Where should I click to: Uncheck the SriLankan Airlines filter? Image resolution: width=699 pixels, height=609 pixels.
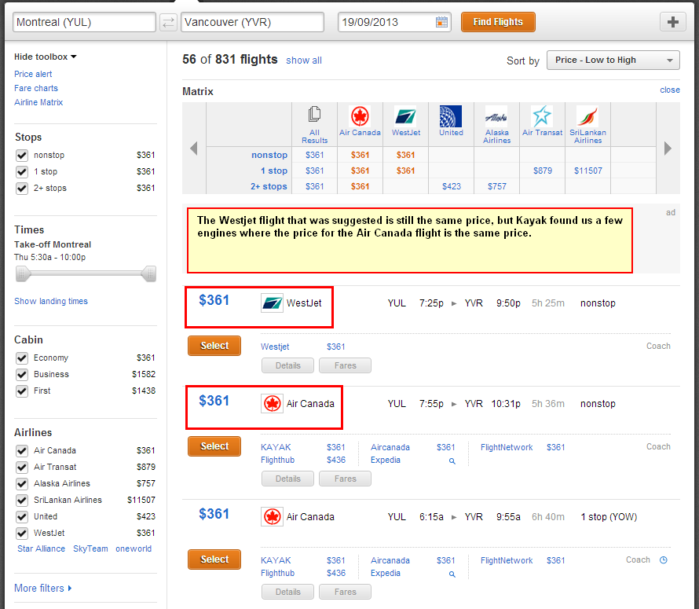pyautogui.click(x=22, y=500)
